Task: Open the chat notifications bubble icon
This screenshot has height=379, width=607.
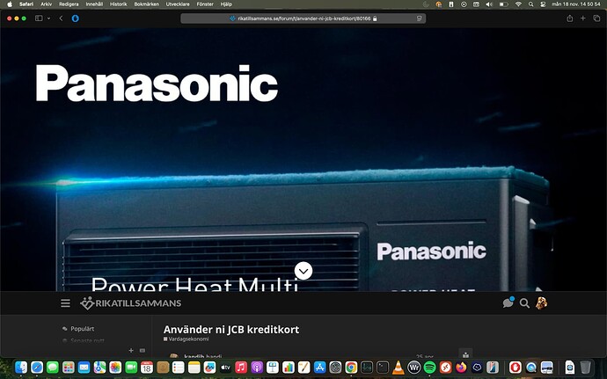Action: pyautogui.click(x=508, y=303)
